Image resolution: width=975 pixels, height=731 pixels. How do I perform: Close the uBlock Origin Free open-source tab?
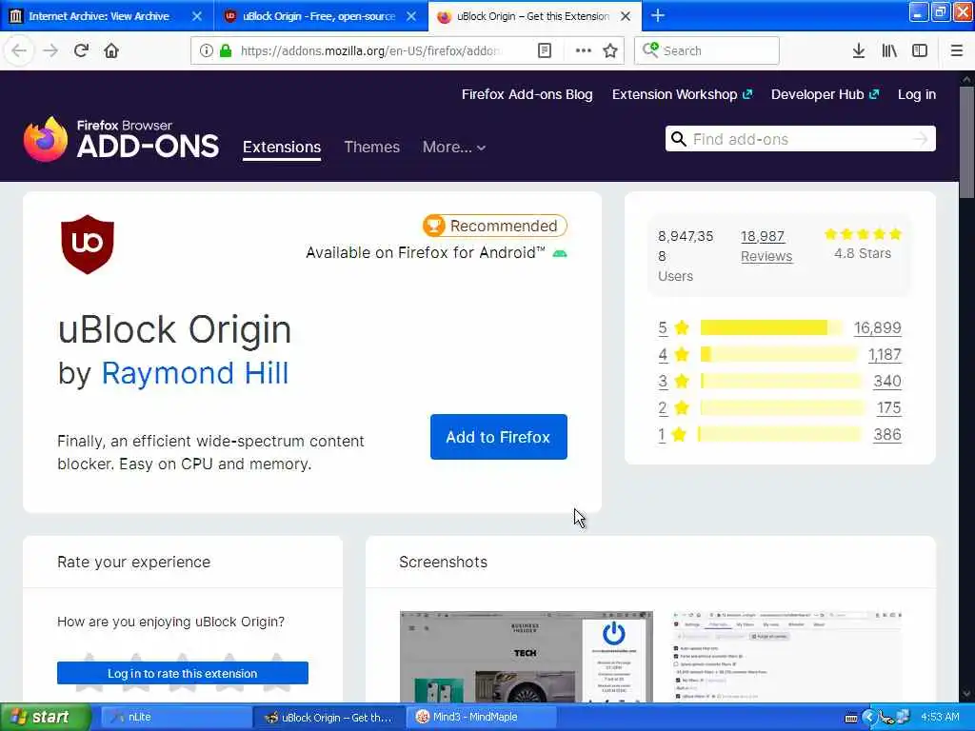411,16
